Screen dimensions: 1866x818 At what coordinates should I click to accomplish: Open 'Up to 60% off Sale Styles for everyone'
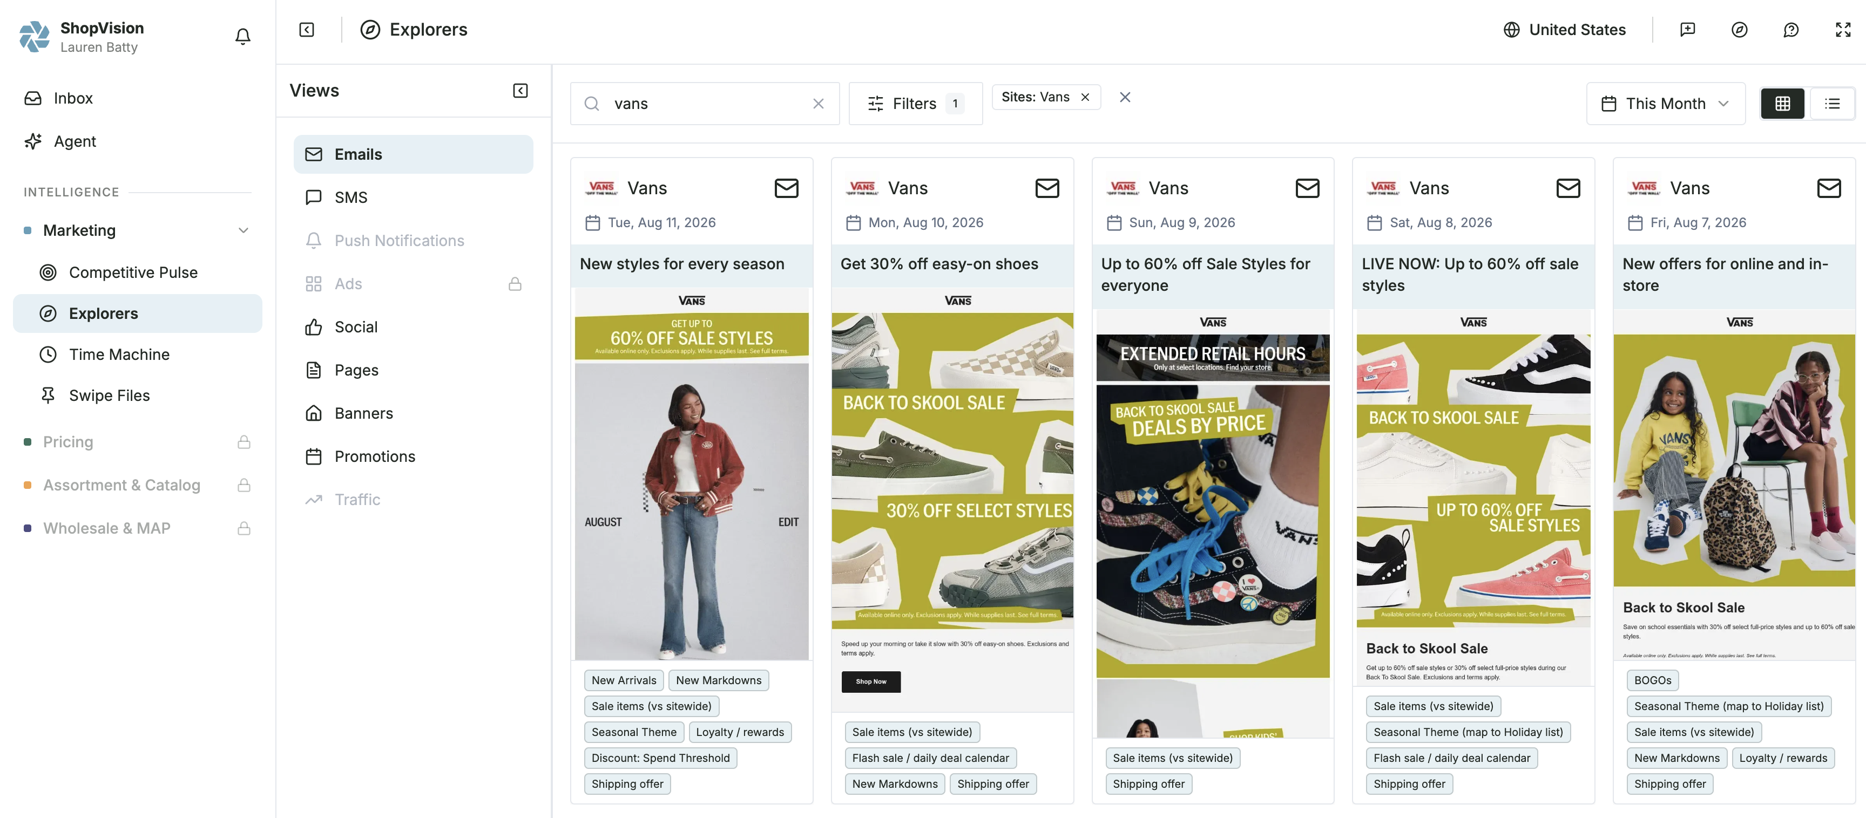click(x=1205, y=275)
